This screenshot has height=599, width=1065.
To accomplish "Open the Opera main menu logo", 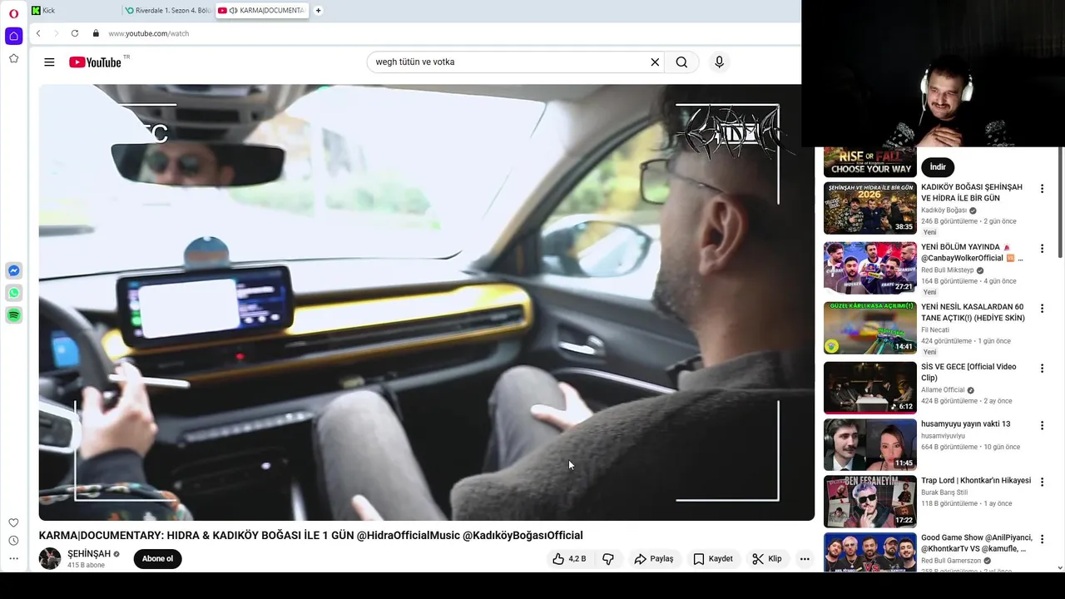I will (x=13, y=13).
